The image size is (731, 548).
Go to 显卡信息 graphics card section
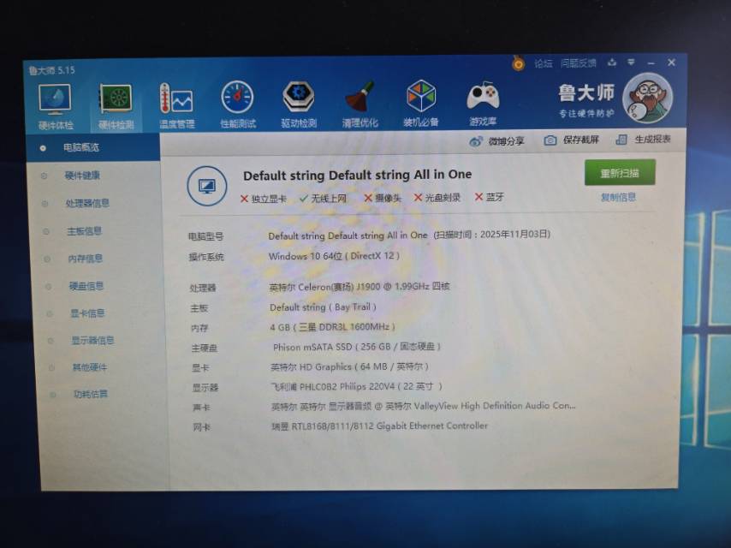pos(86,313)
